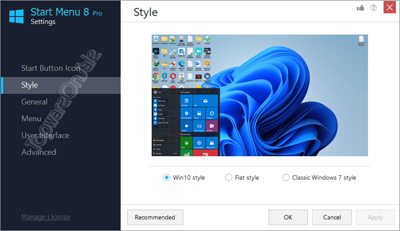400x231 pixels.
Task: Close the settings window
Action: [x=389, y=7]
